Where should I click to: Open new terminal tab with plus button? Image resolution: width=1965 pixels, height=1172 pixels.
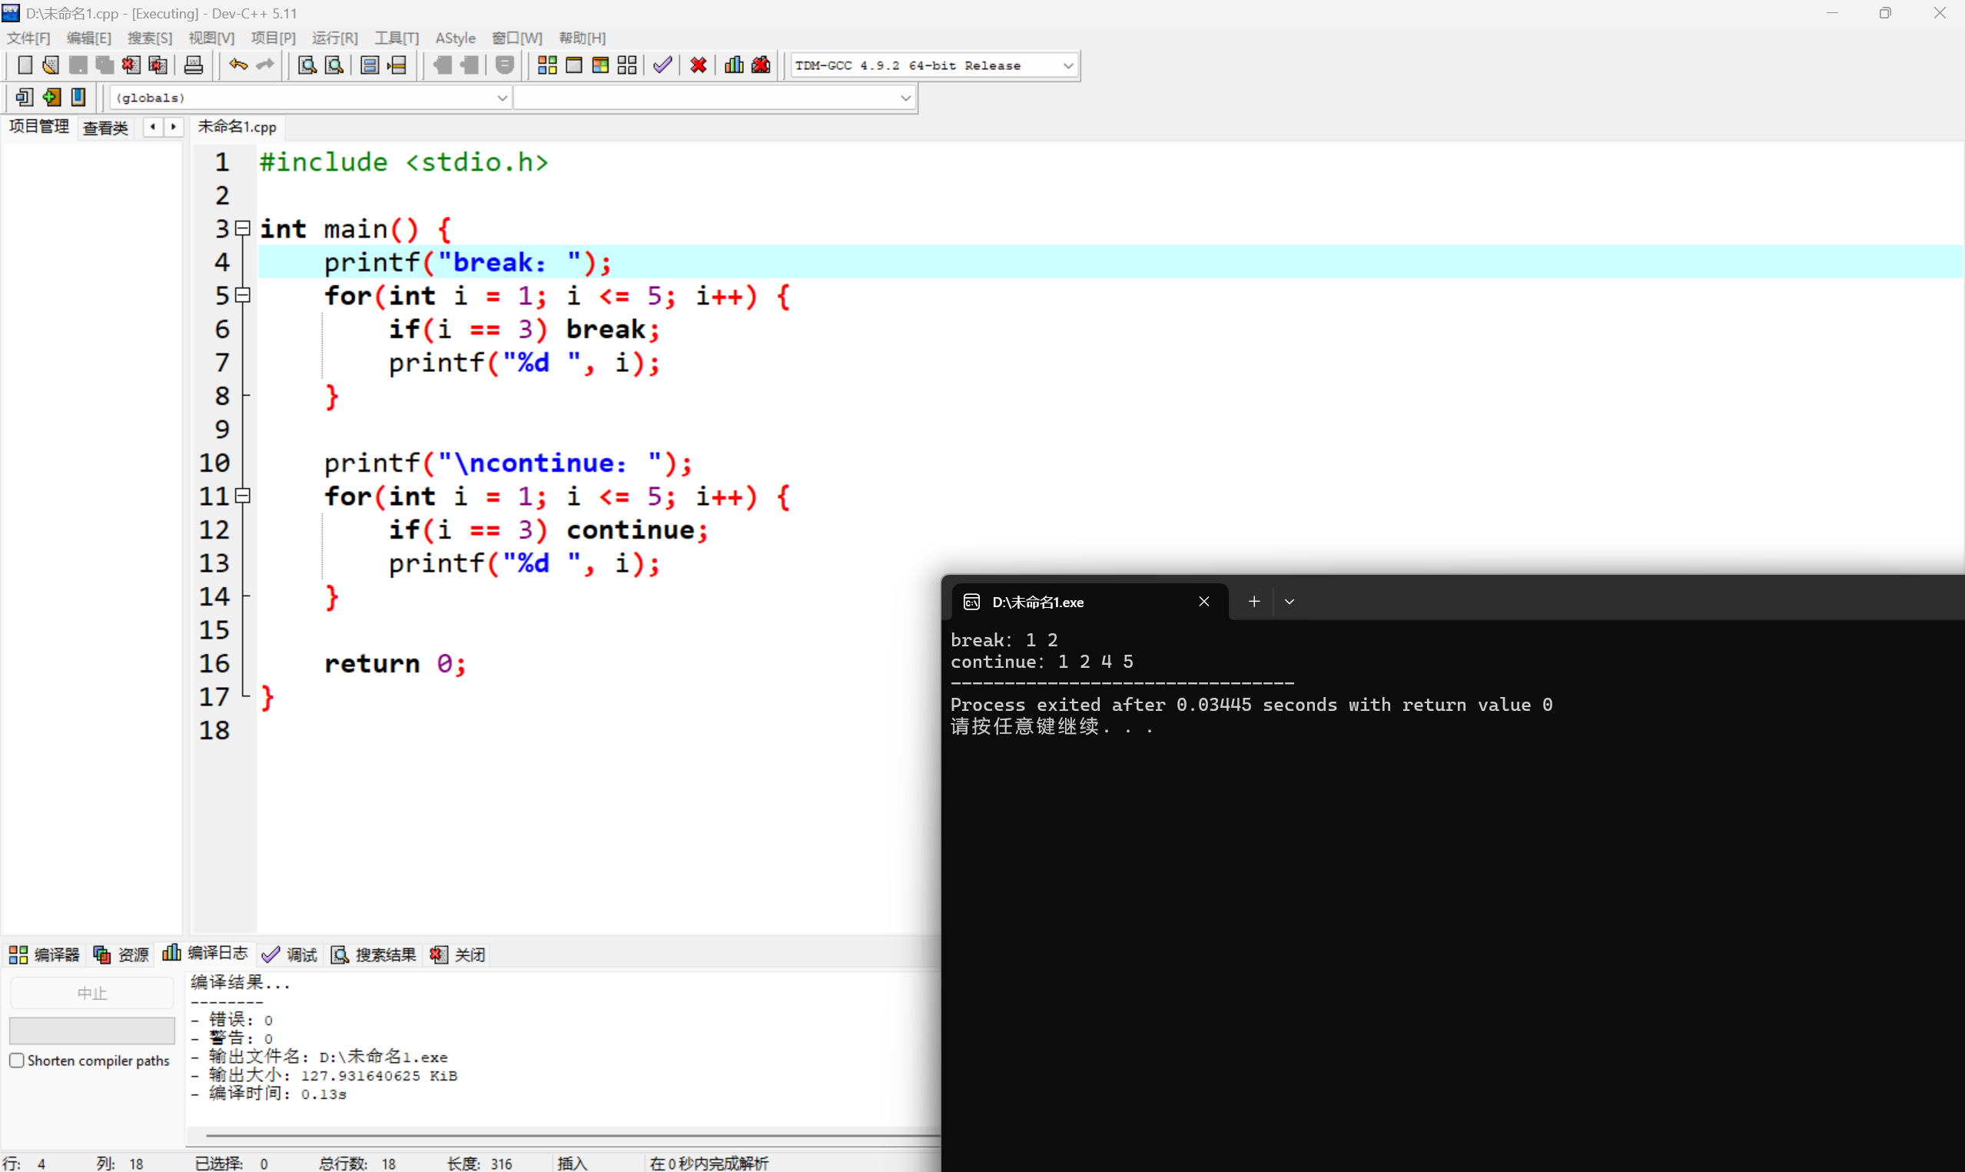click(x=1253, y=602)
